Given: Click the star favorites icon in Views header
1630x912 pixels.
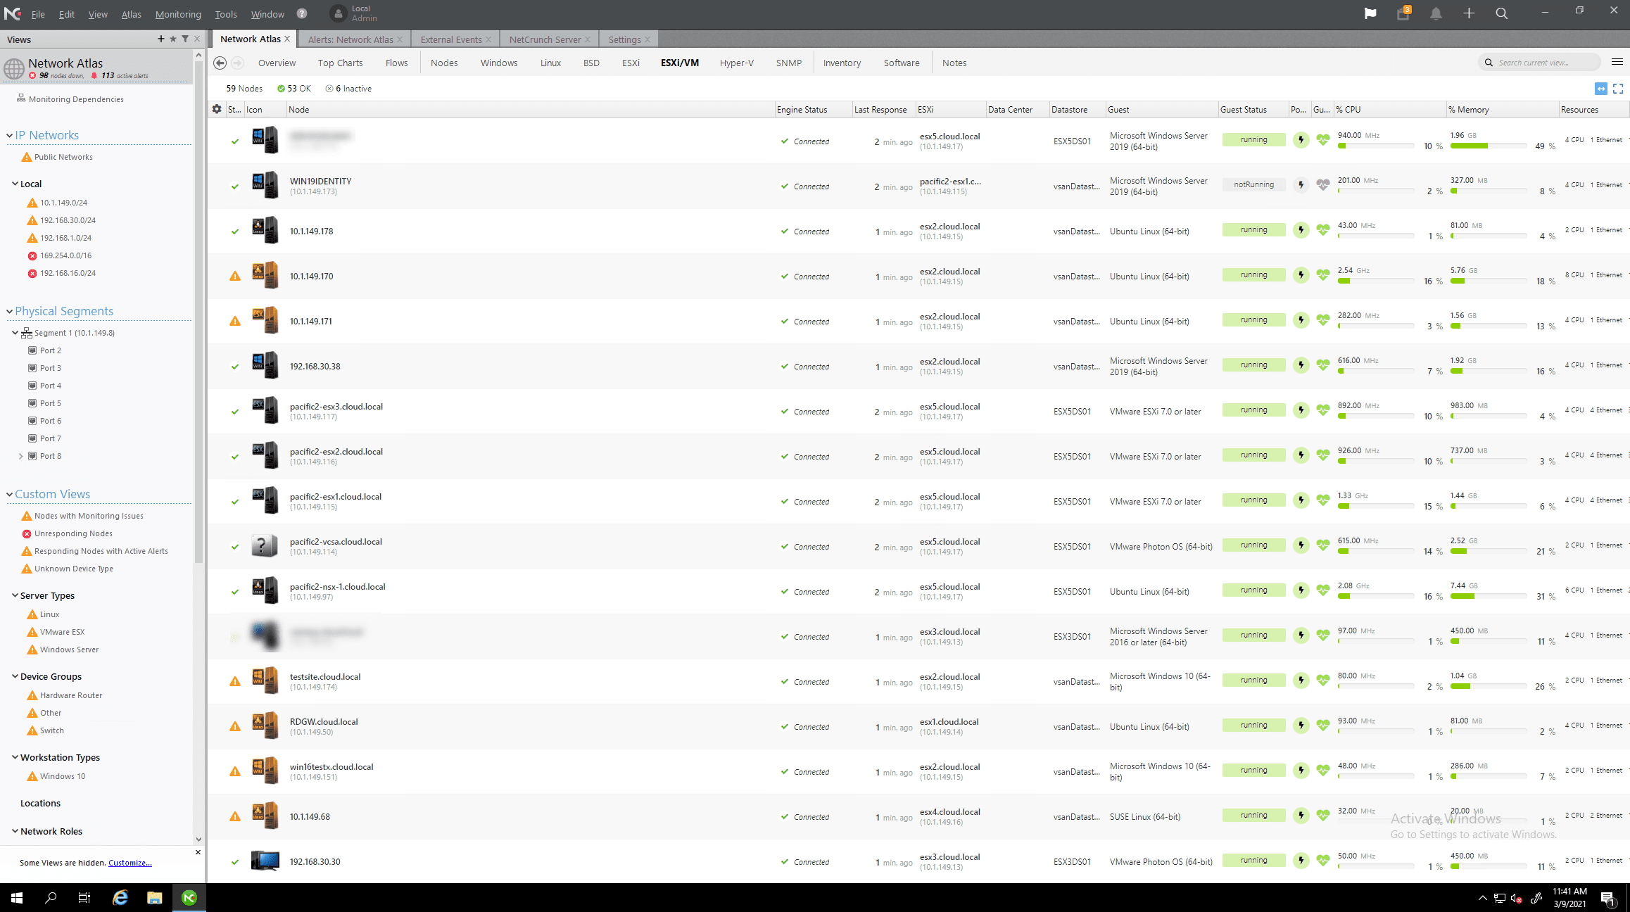Looking at the screenshot, I should (173, 39).
